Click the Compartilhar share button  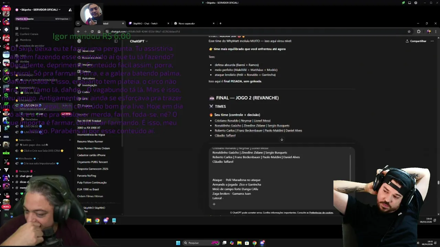coord(416,41)
